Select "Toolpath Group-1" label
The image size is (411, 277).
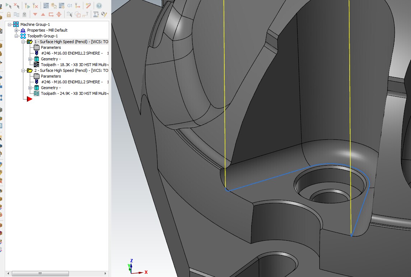click(x=42, y=36)
